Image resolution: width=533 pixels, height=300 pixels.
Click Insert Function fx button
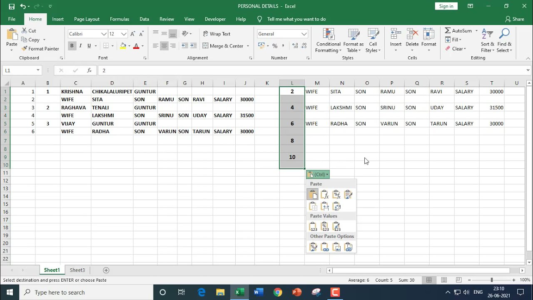click(x=89, y=70)
